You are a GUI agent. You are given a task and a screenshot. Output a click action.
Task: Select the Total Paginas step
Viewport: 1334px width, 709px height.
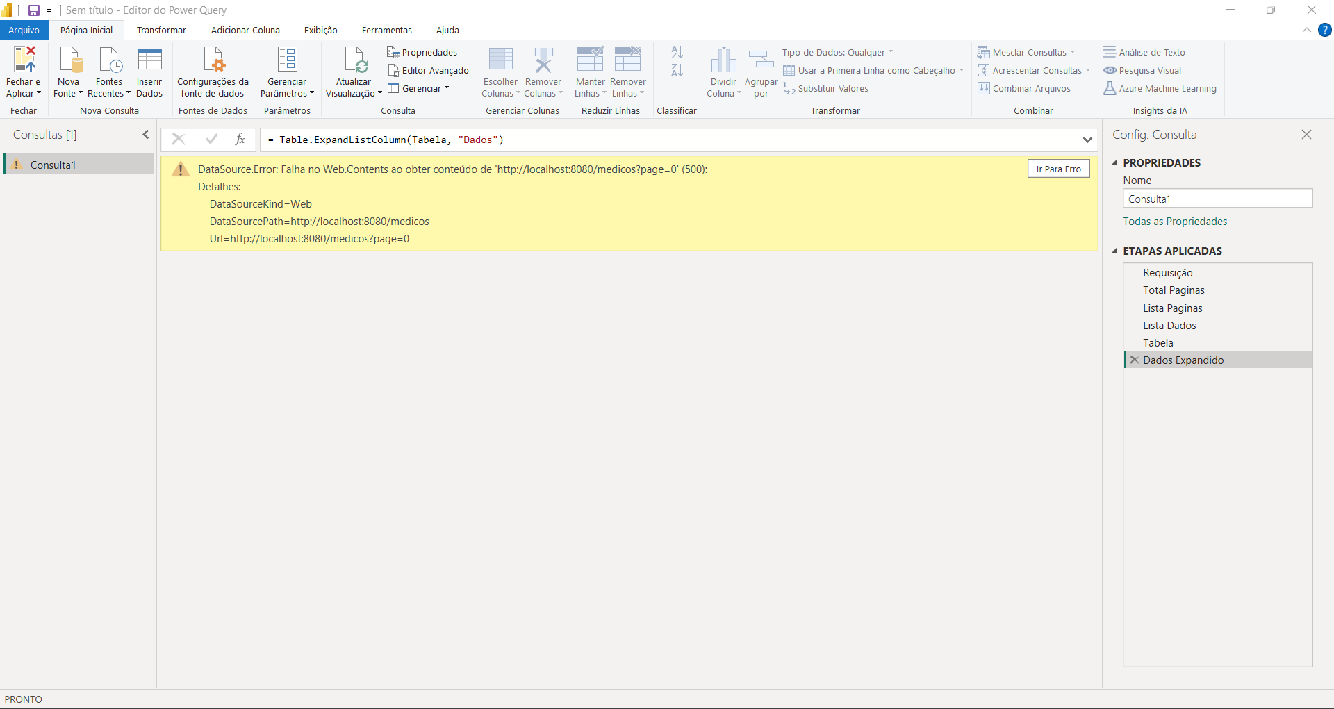[1218, 290]
